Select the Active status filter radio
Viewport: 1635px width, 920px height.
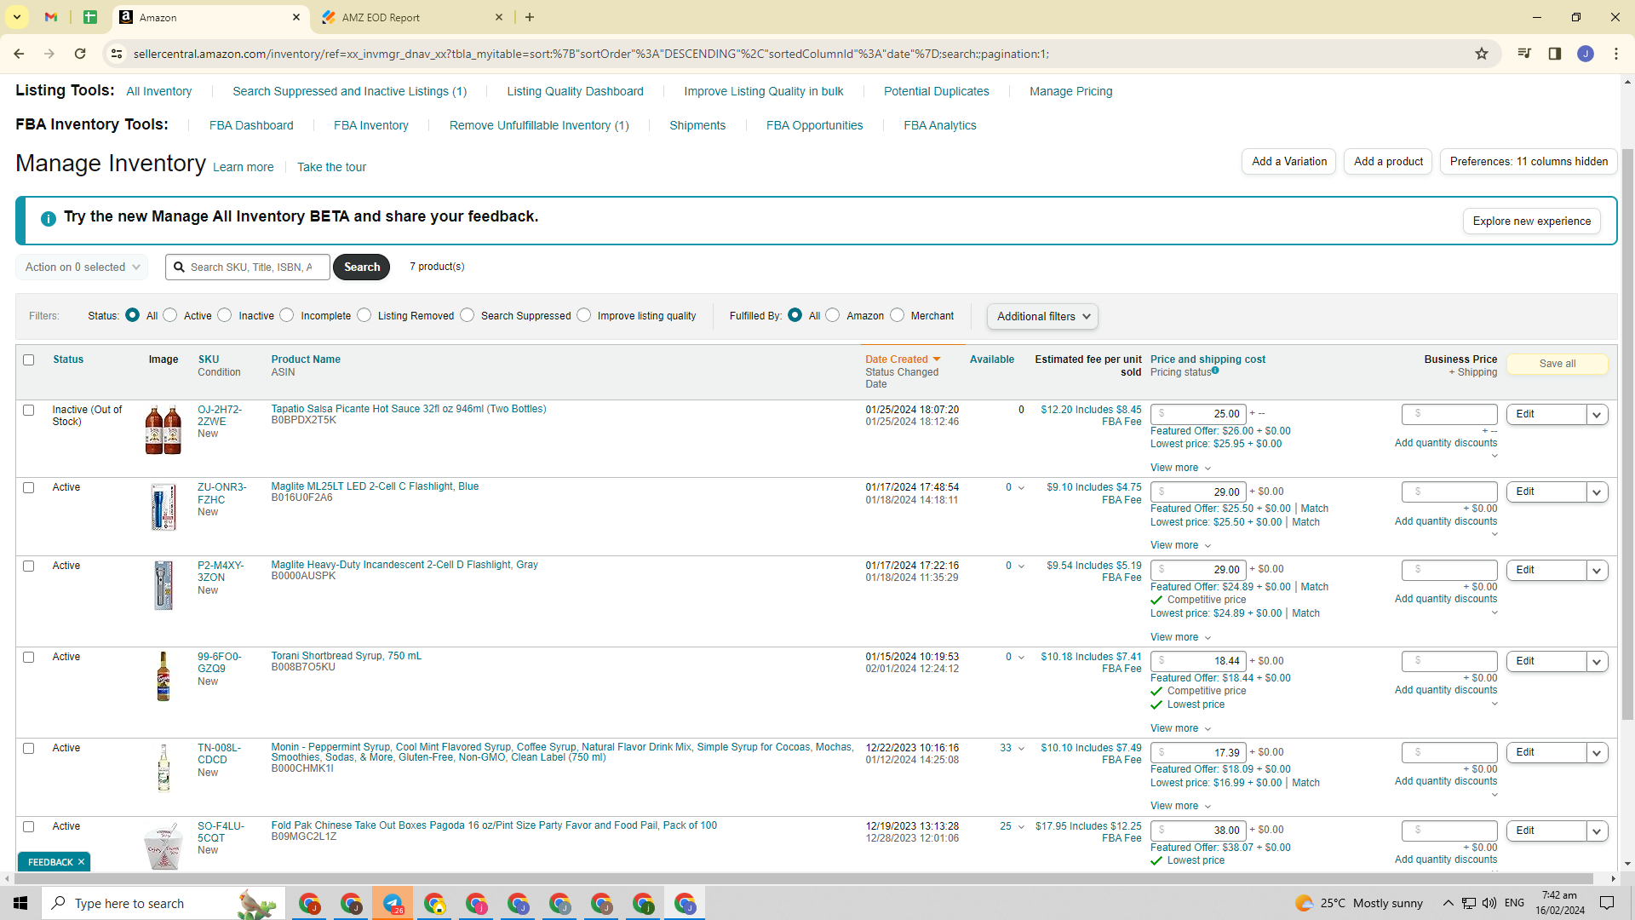170,315
